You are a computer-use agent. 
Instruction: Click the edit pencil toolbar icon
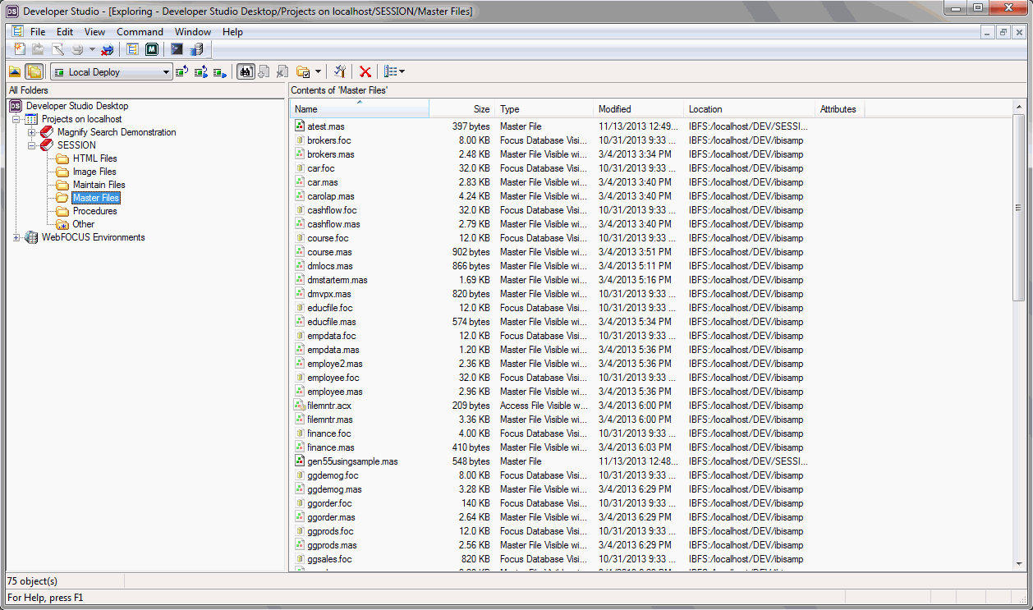click(58, 49)
